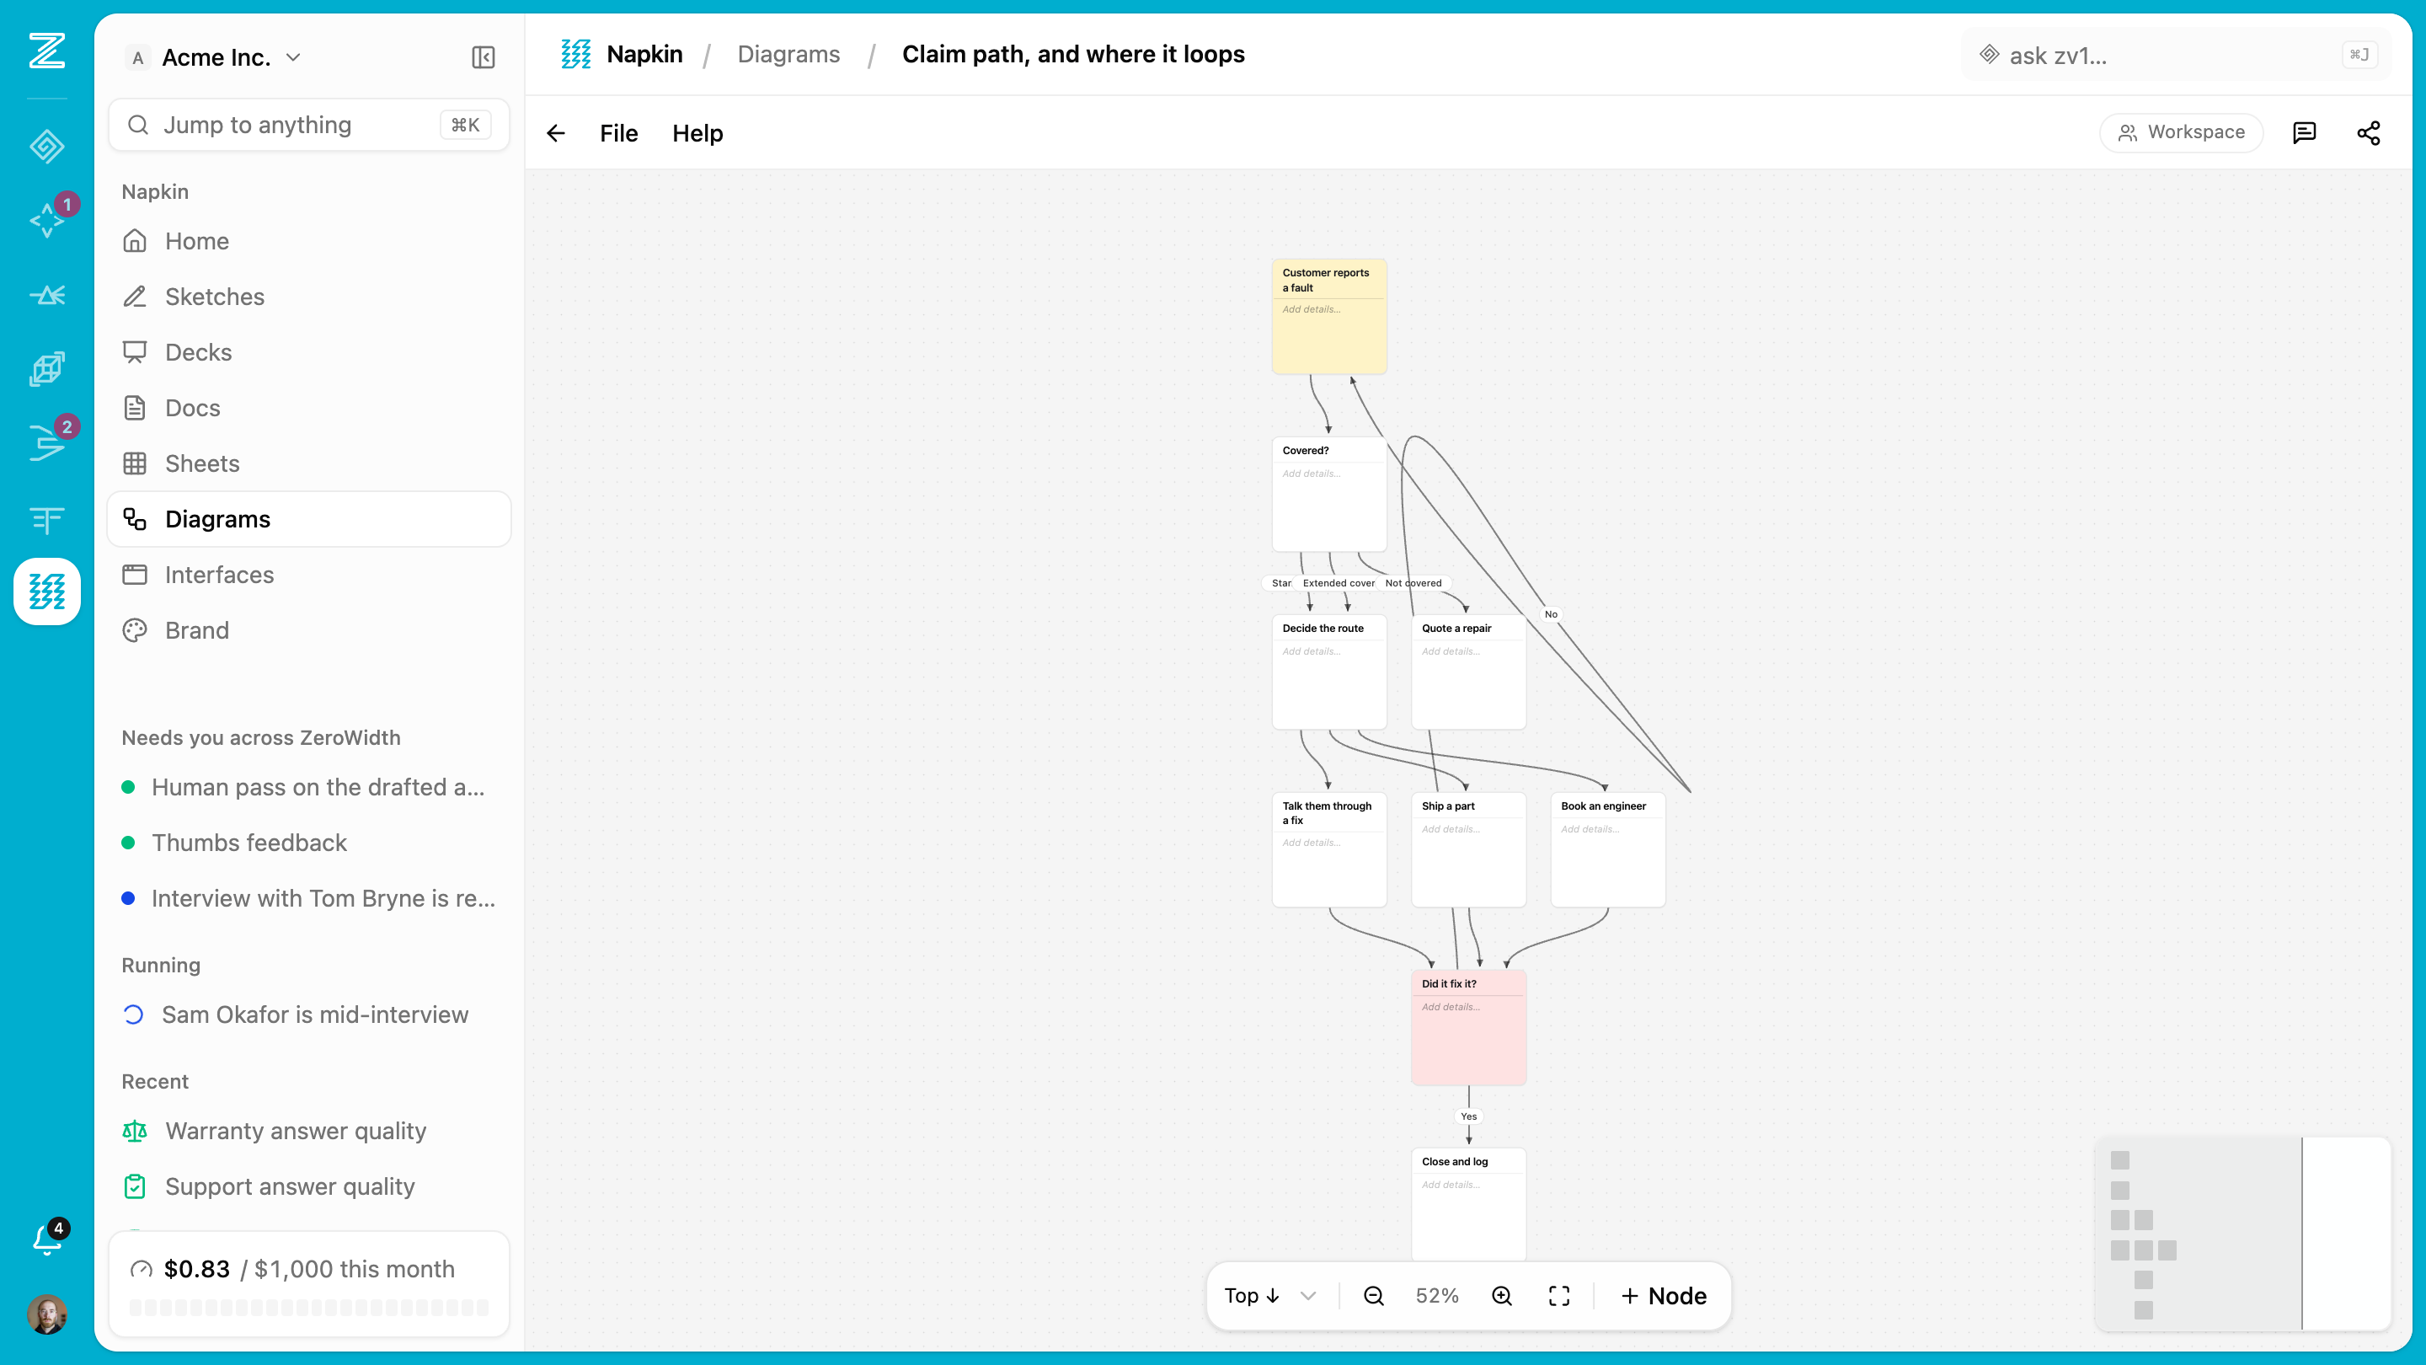
Task: Open Home in Napkin sidebar
Action: coord(309,241)
